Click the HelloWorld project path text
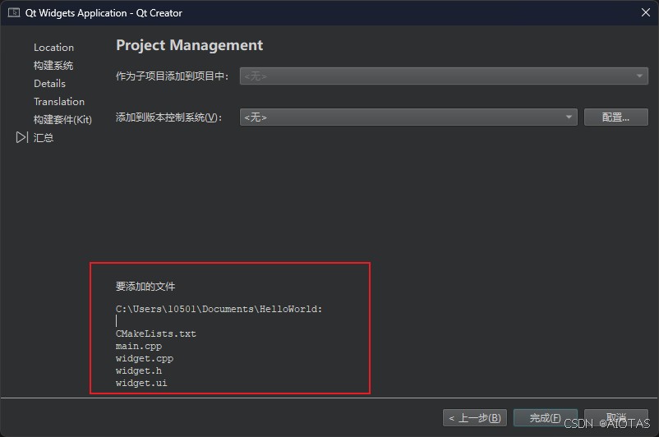 (x=219, y=310)
